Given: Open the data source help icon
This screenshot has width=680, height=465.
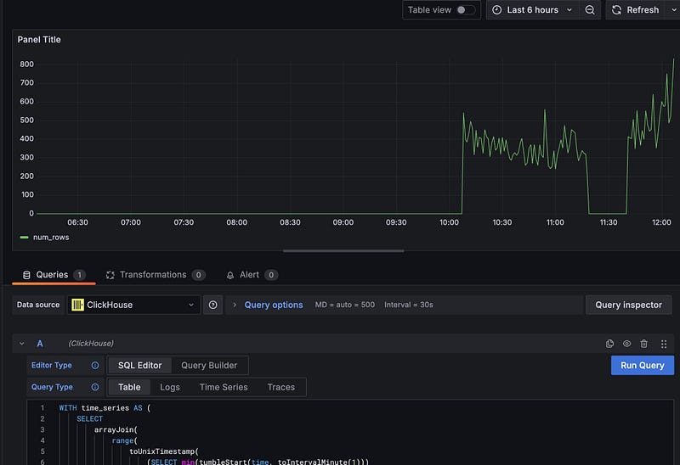Looking at the screenshot, I should coord(213,305).
